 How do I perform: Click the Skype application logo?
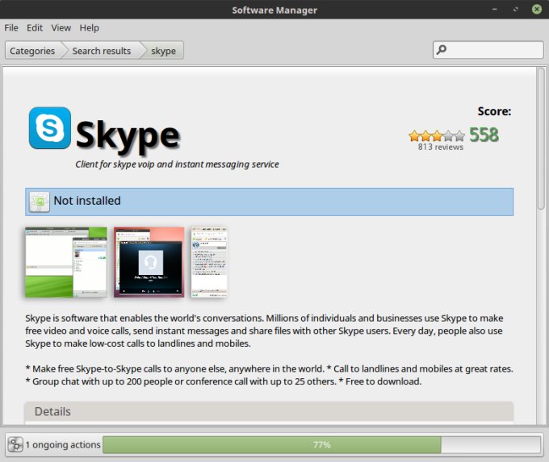pos(50,128)
